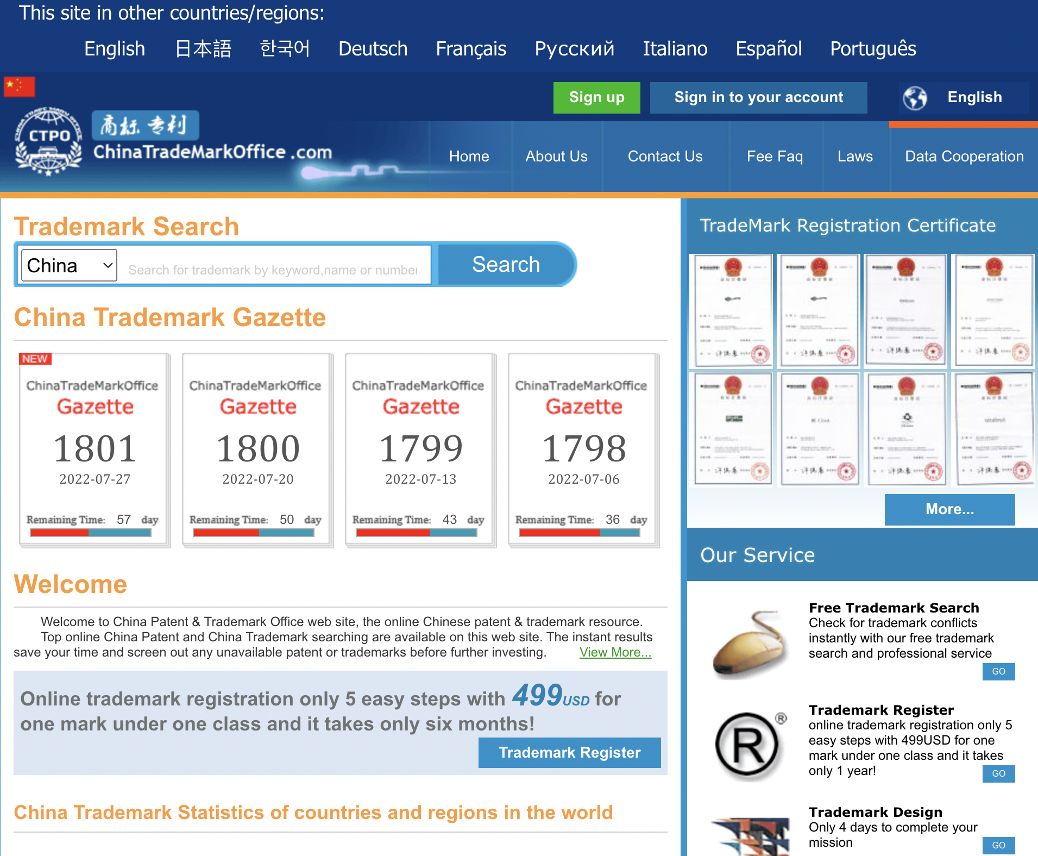Click the CTPO globe logo

tap(49, 141)
